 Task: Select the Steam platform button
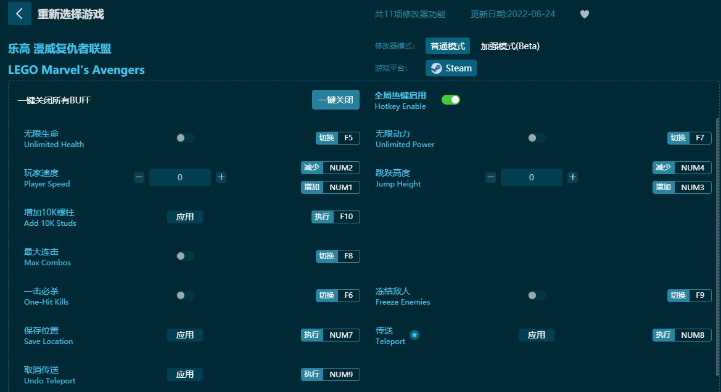[451, 68]
